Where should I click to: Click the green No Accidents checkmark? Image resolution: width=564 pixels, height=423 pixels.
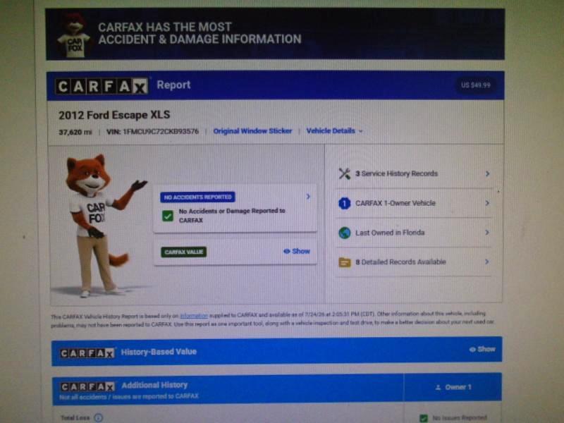pos(168,216)
